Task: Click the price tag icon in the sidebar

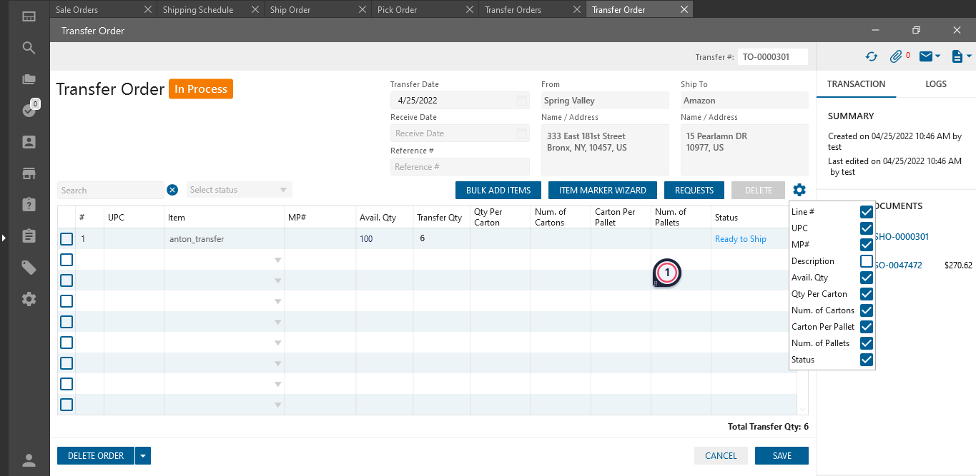Action: (29, 268)
